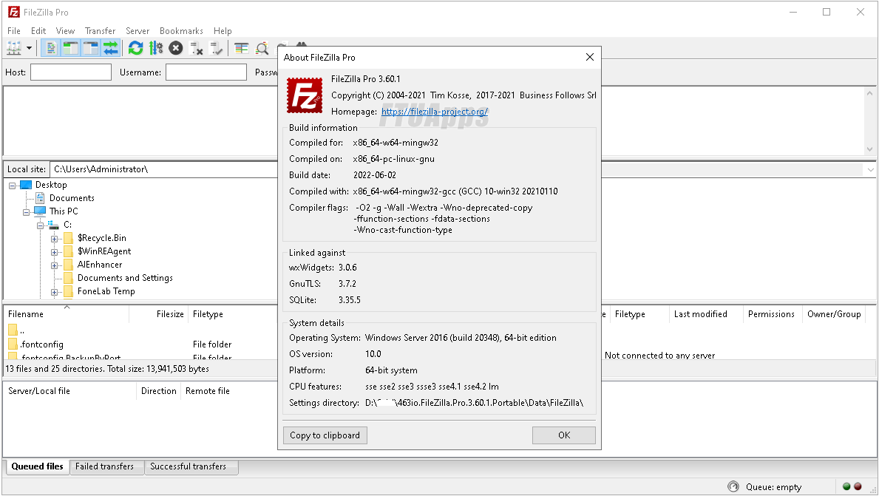Click the reconnect to last server icon
This screenshot has width=879, height=496.
217,48
